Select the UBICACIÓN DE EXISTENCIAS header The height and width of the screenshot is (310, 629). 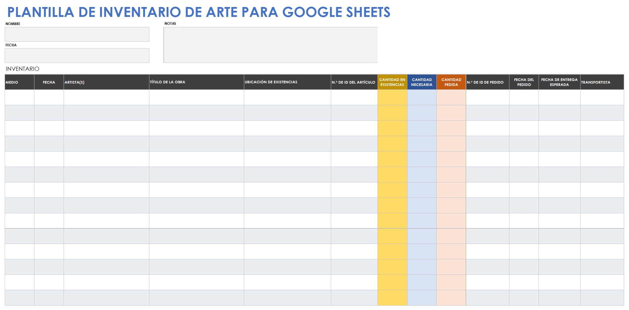point(288,82)
